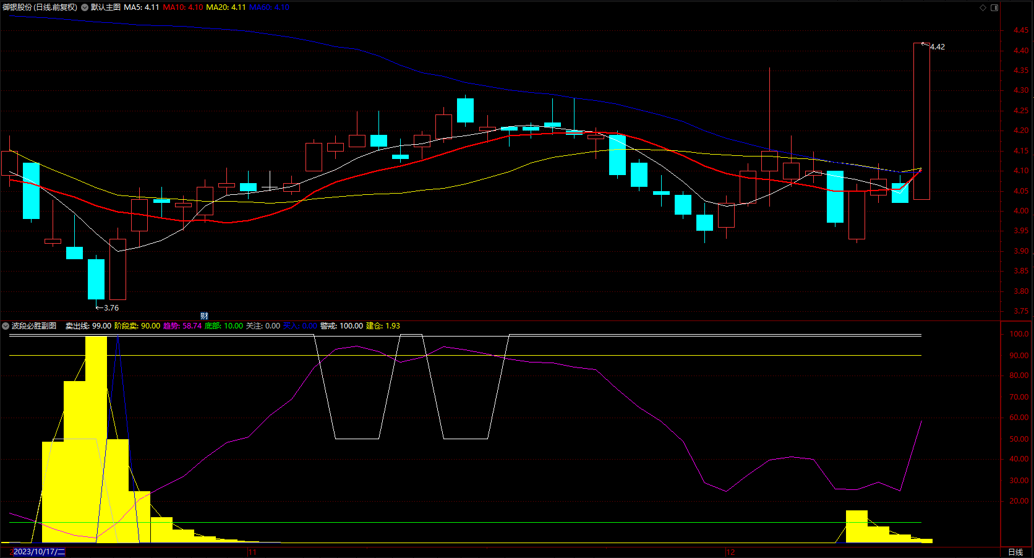Click the 50.00 sub-chart axis tick

[1019, 439]
